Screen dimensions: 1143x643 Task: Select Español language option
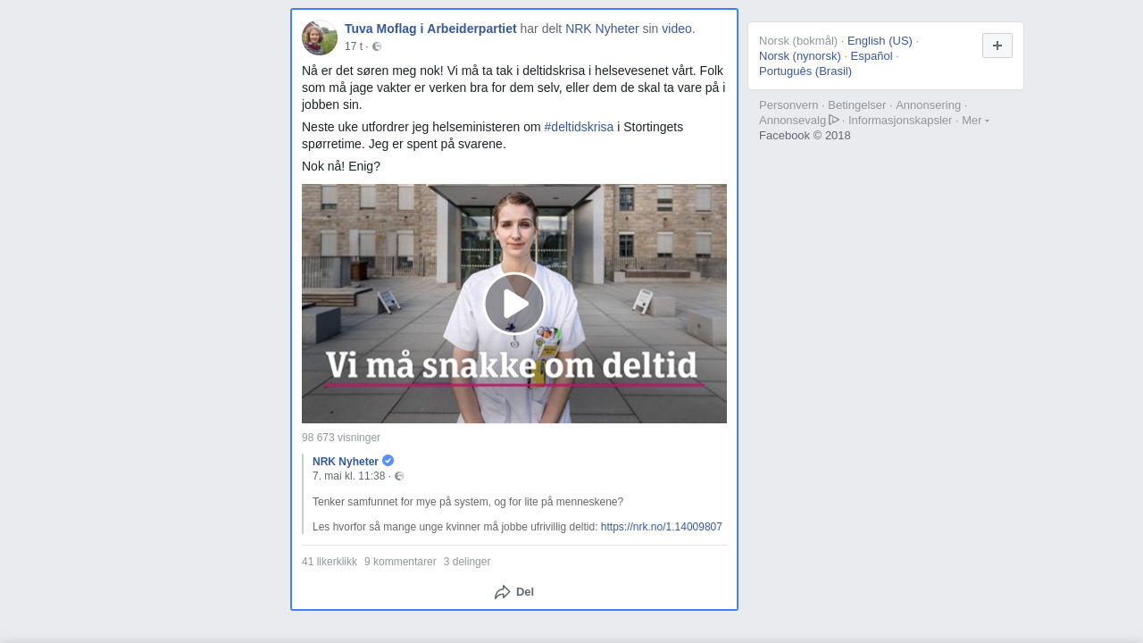pyautogui.click(x=872, y=56)
